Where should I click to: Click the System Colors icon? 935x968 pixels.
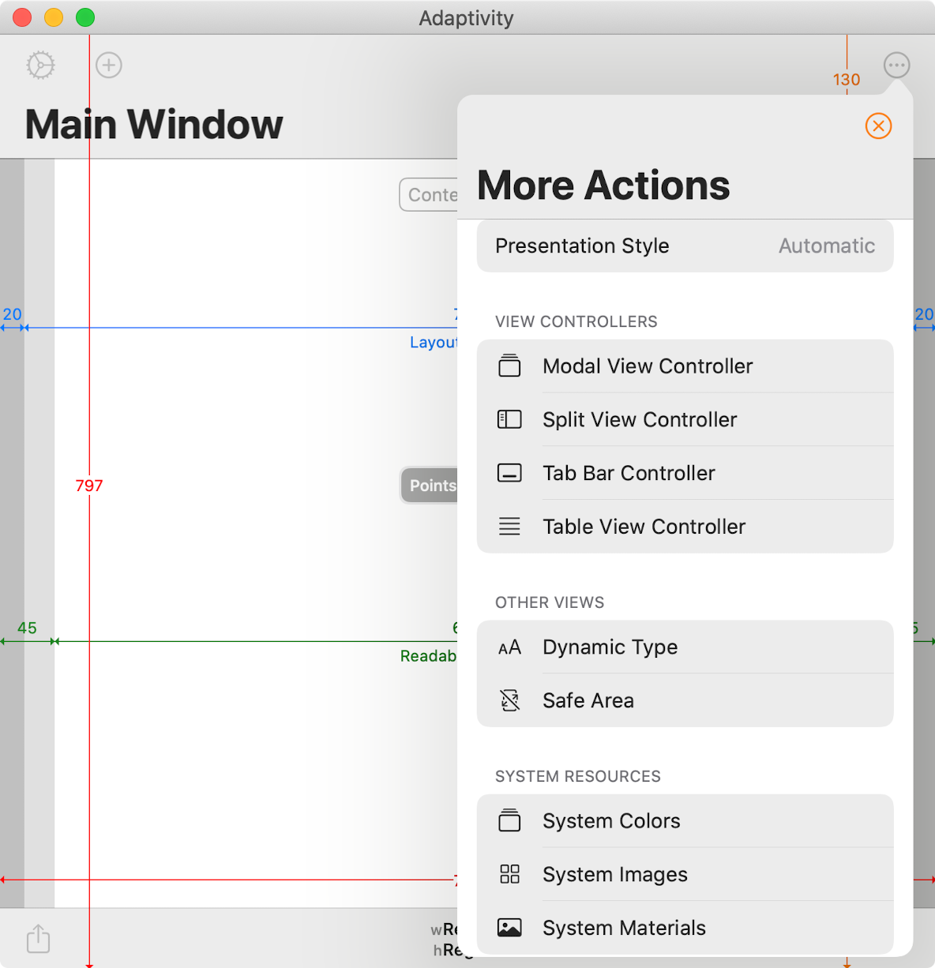point(509,820)
